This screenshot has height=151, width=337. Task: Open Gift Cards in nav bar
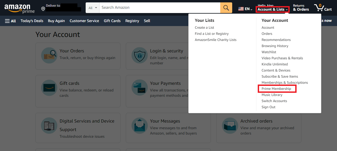click(x=112, y=21)
